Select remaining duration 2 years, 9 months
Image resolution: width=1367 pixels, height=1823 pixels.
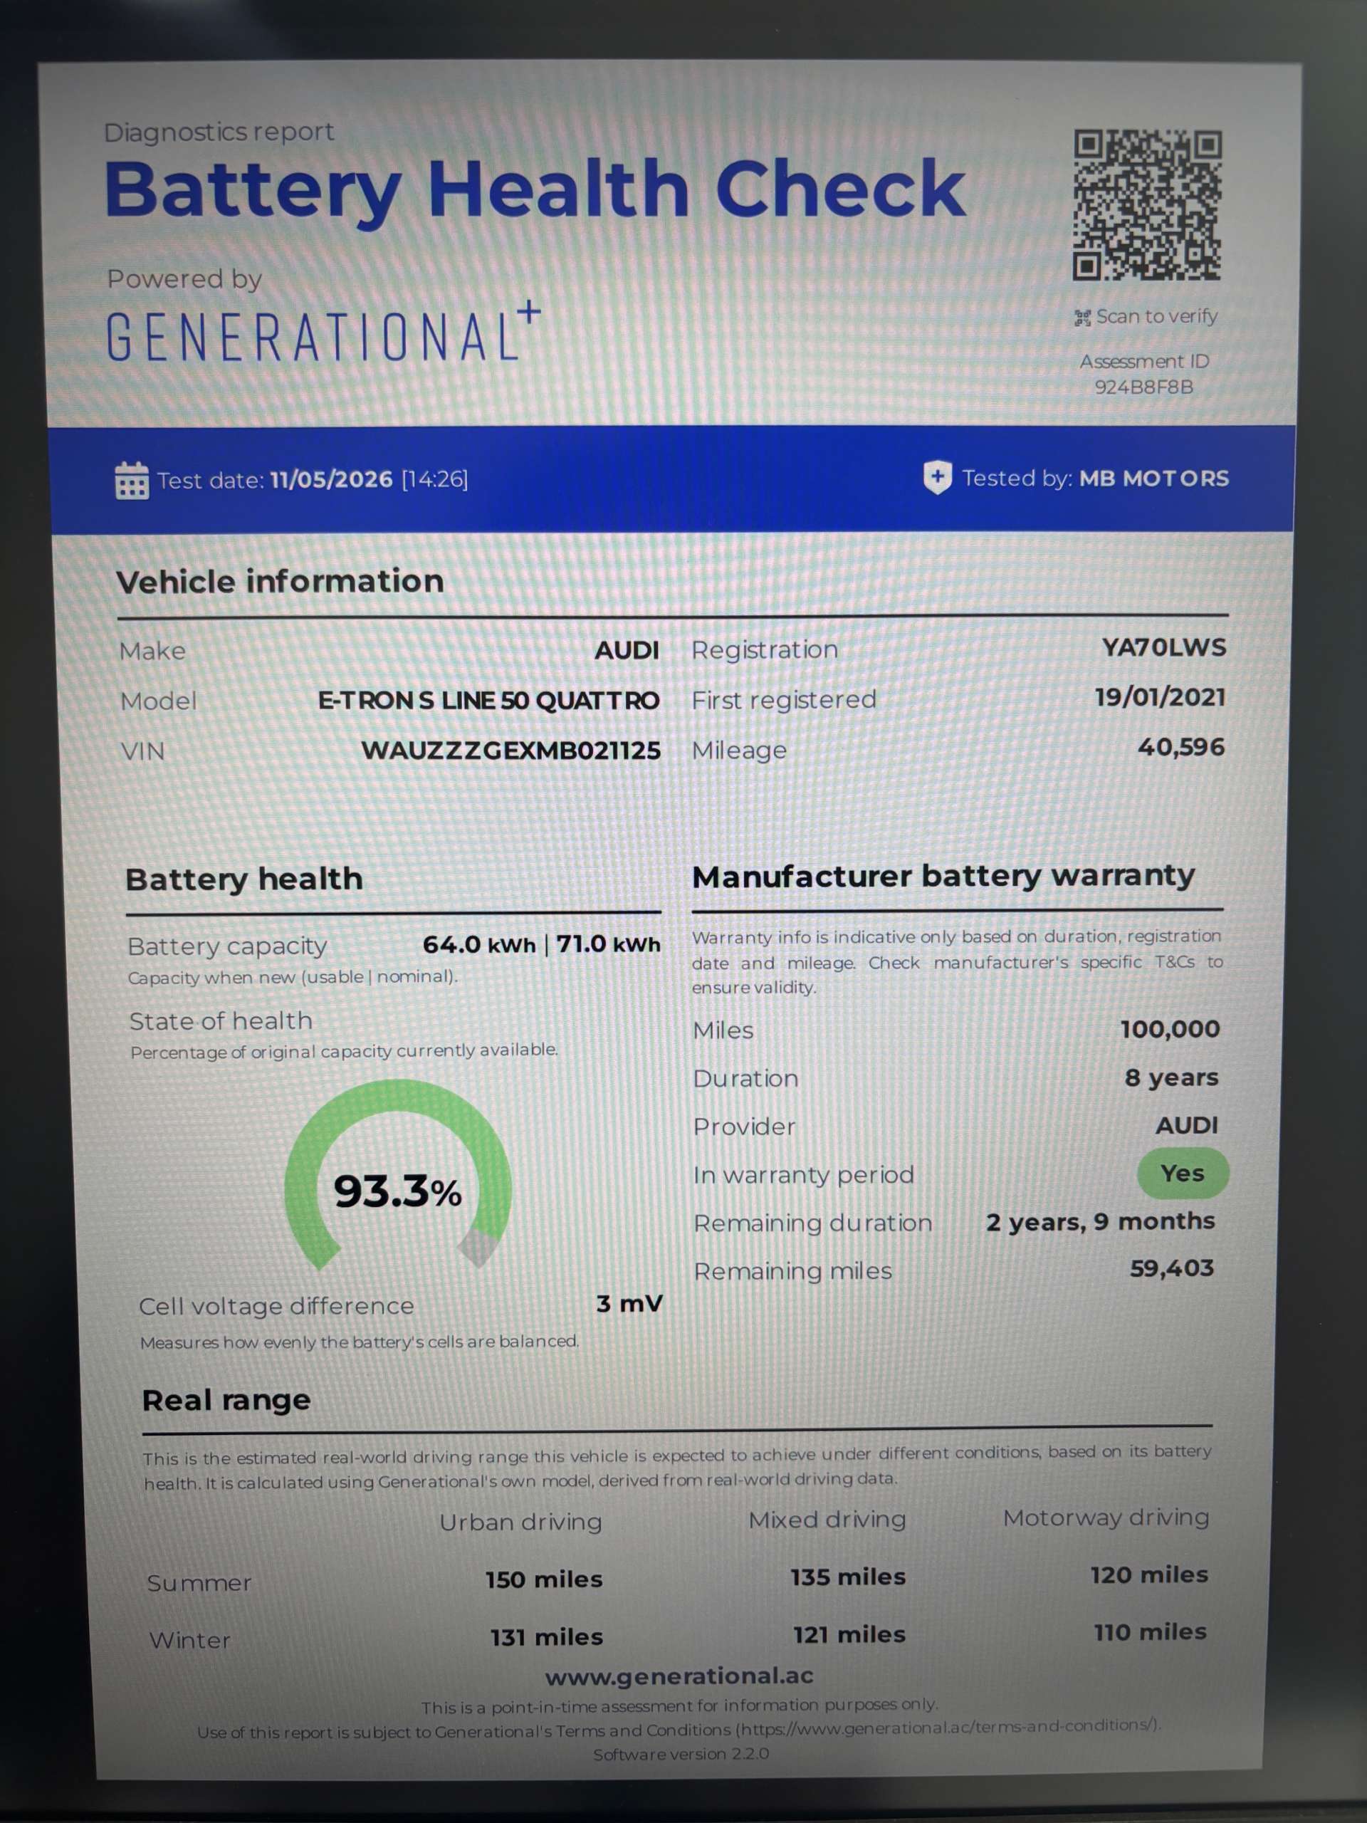[x=1101, y=1221]
